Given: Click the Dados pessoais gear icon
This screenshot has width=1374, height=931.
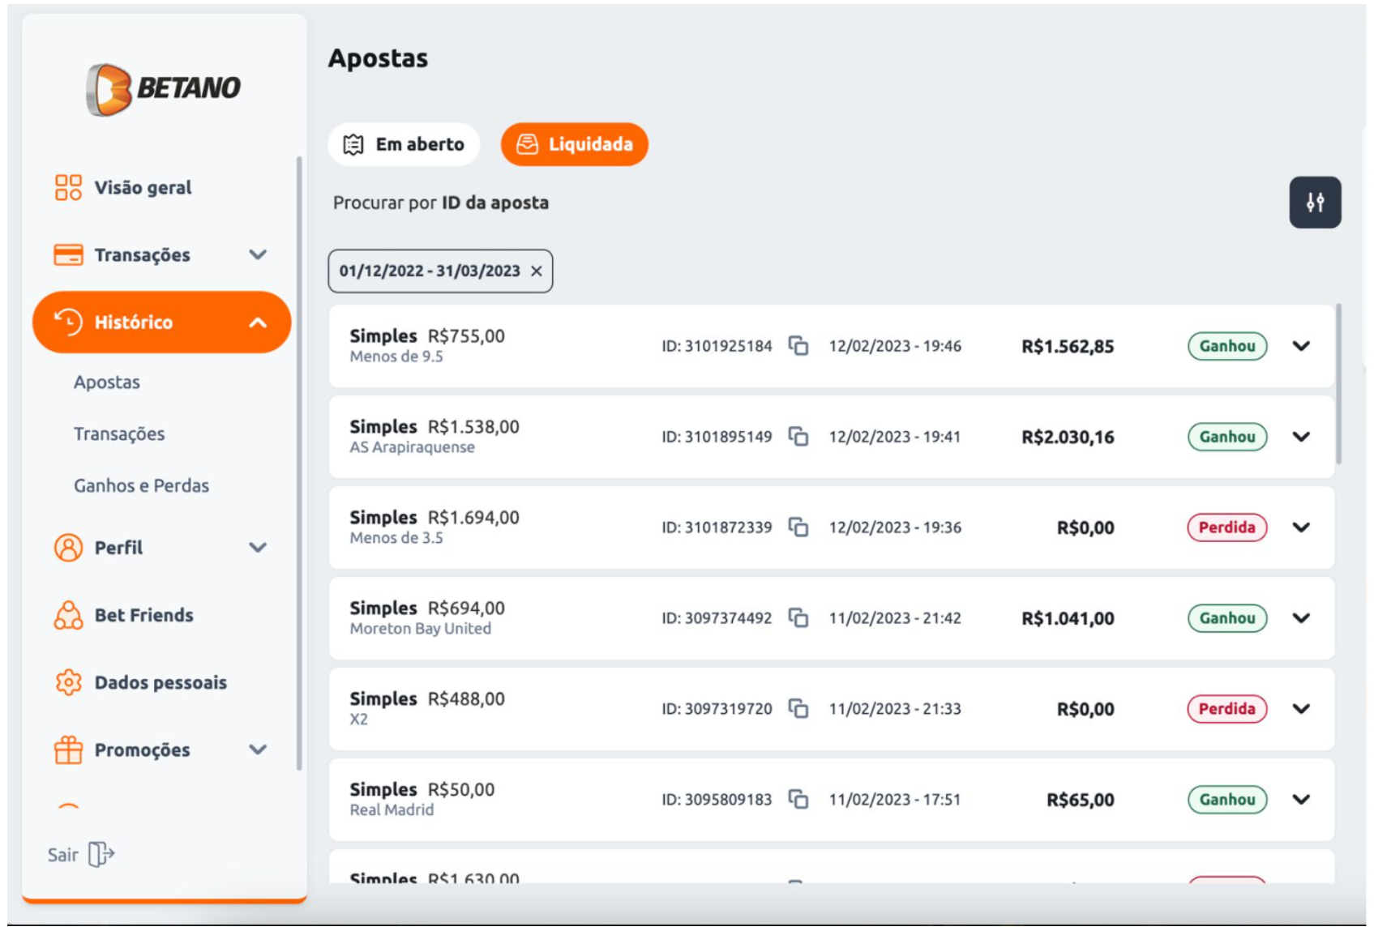Looking at the screenshot, I should tap(68, 682).
